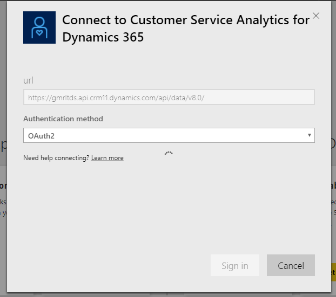336x297 pixels.
Task: Click the dialog title 'Connect to Customer Service Analytics'
Action: (x=186, y=20)
